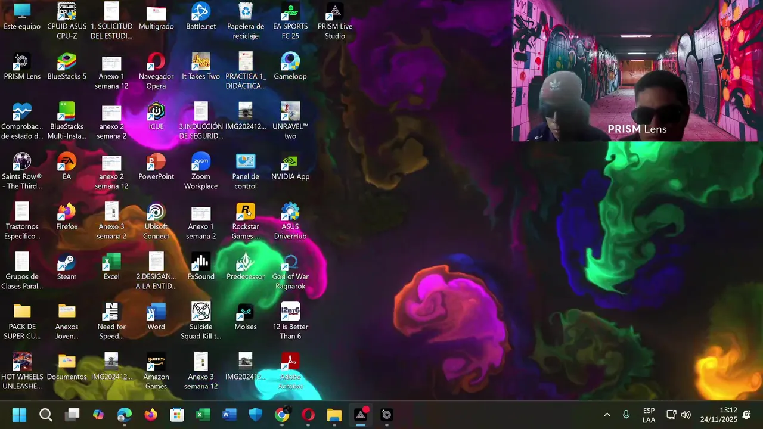The height and width of the screenshot is (429, 763).
Task: Open PRISM Lens desktop icon
Action: (x=22, y=67)
